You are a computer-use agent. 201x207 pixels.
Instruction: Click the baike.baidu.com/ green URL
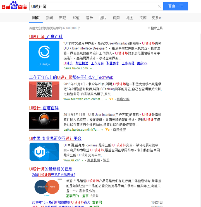(x=76, y=68)
